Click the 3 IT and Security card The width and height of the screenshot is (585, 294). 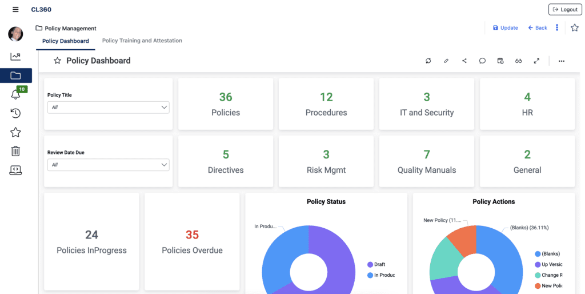coord(427,104)
